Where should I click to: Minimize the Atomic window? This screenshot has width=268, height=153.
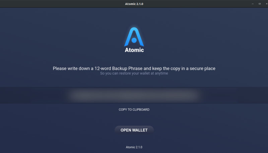253,4
